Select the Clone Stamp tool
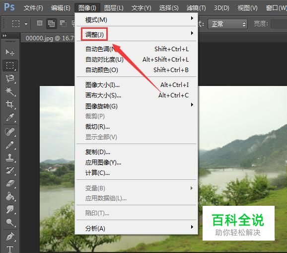 [10, 158]
